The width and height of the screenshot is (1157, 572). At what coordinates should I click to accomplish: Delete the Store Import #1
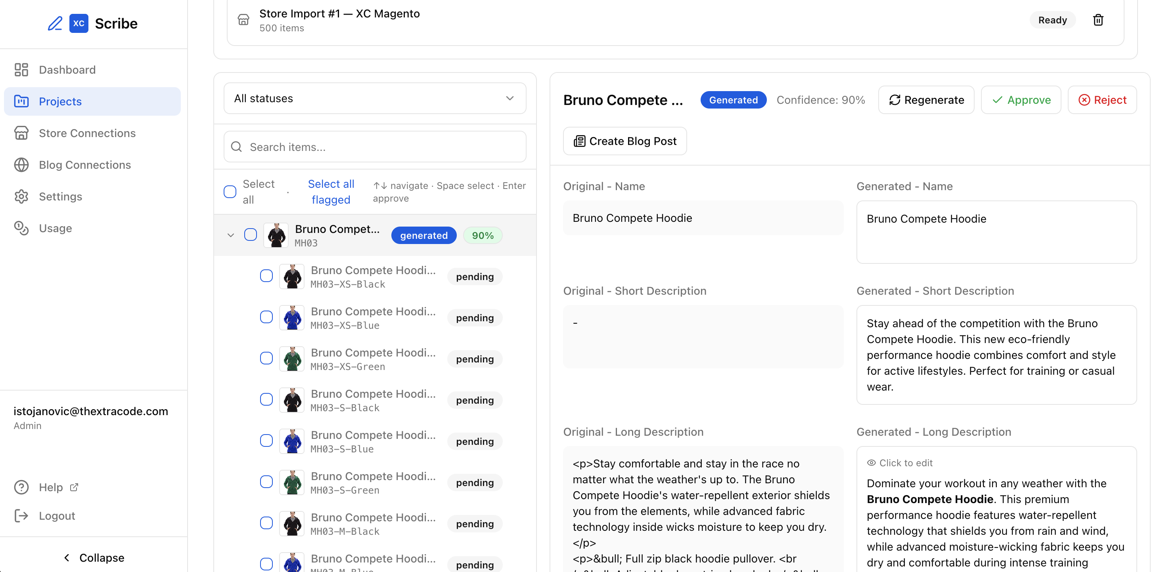[1098, 20]
